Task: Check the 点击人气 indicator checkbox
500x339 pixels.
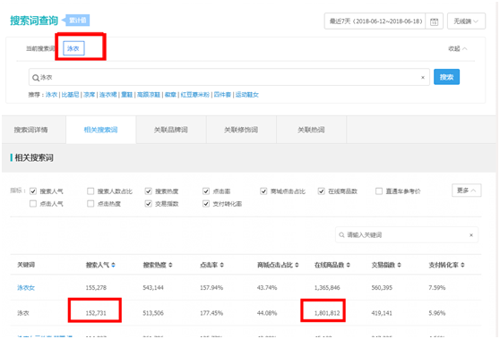Action: point(33,203)
